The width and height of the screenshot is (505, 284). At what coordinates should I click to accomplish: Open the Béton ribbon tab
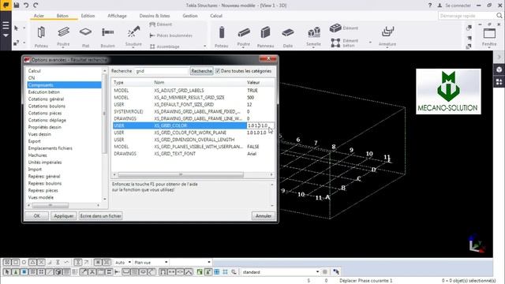[x=62, y=16]
